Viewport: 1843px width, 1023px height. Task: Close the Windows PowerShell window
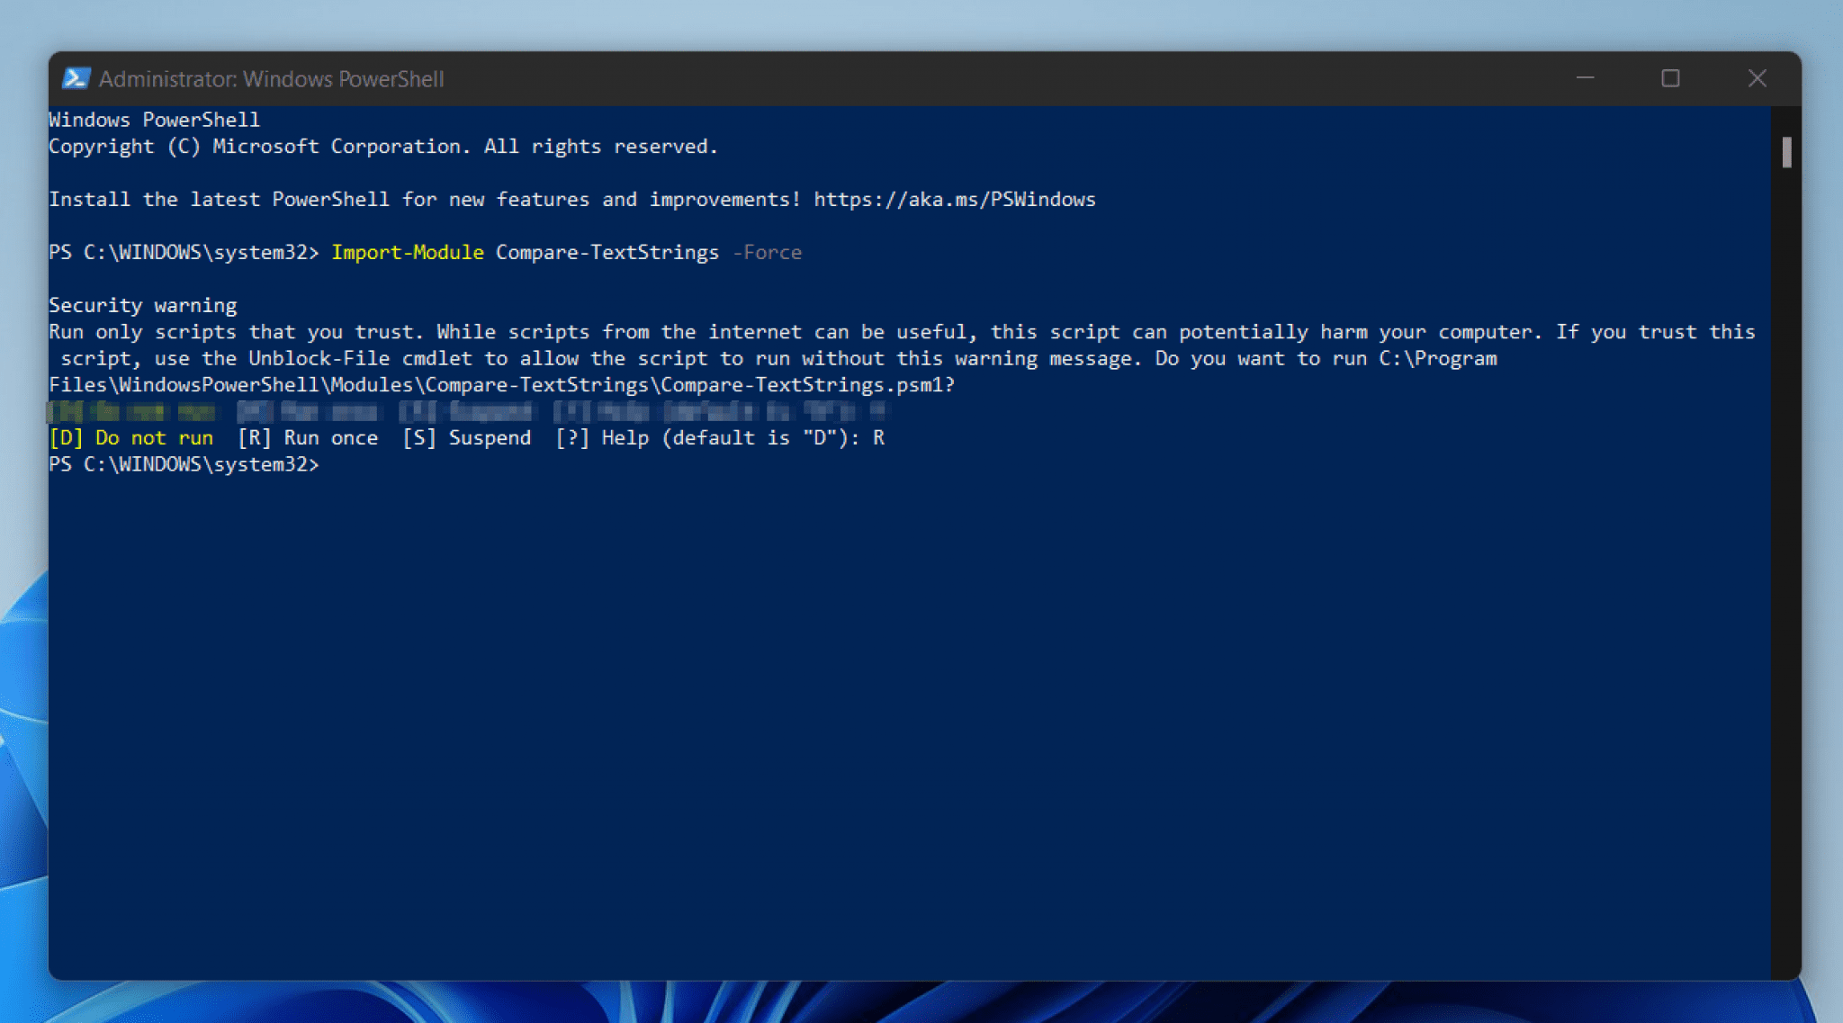click(1757, 78)
